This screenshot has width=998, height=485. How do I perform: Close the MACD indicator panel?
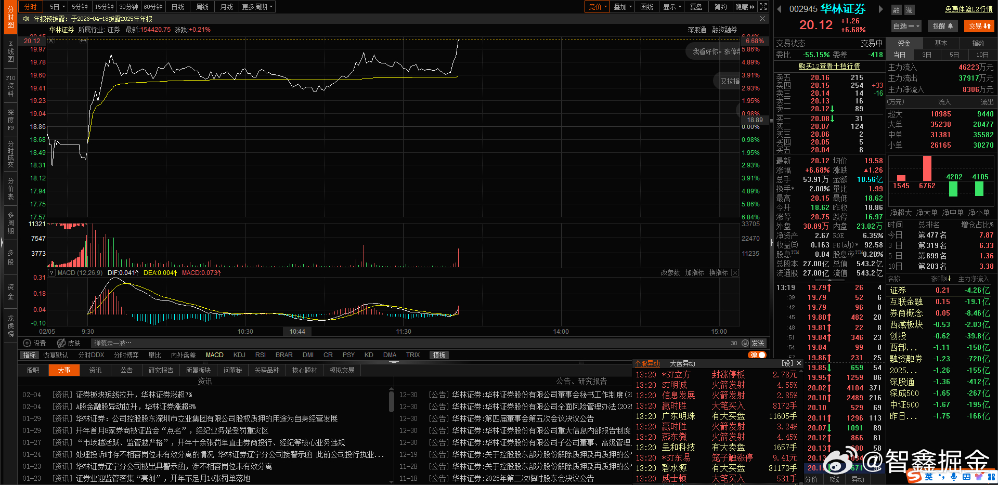tap(735, 273)
